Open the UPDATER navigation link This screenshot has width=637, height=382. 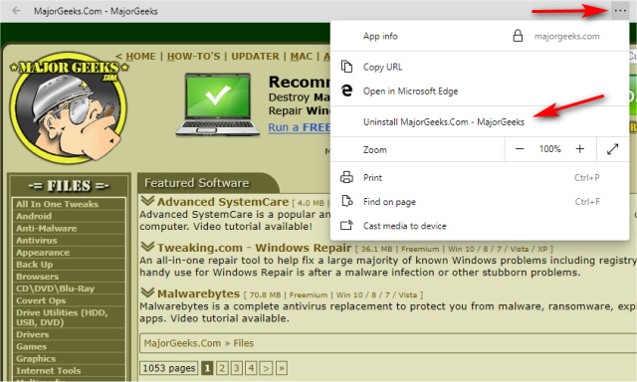click(255, 57)
